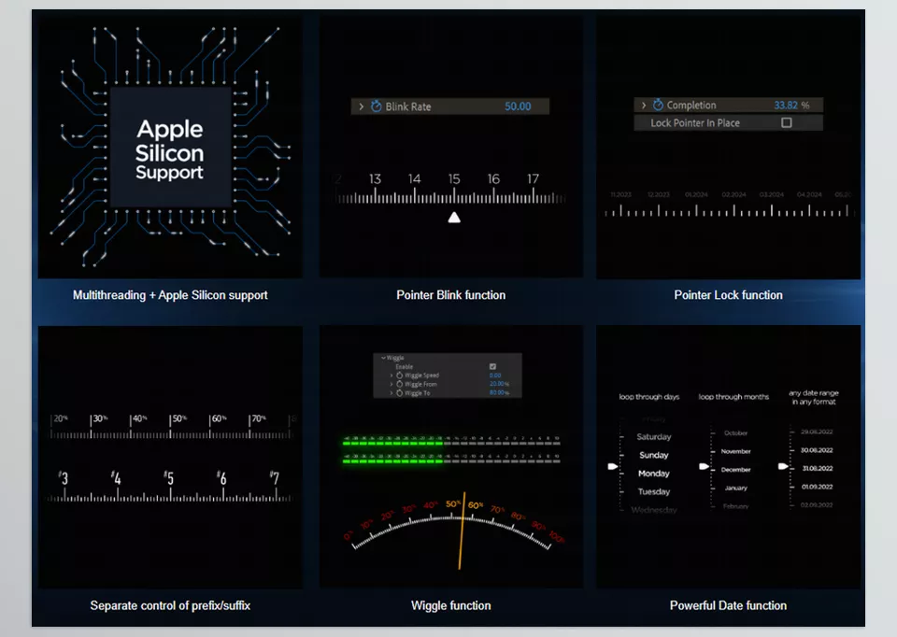Click "January" in the months list

coord(735,488)
